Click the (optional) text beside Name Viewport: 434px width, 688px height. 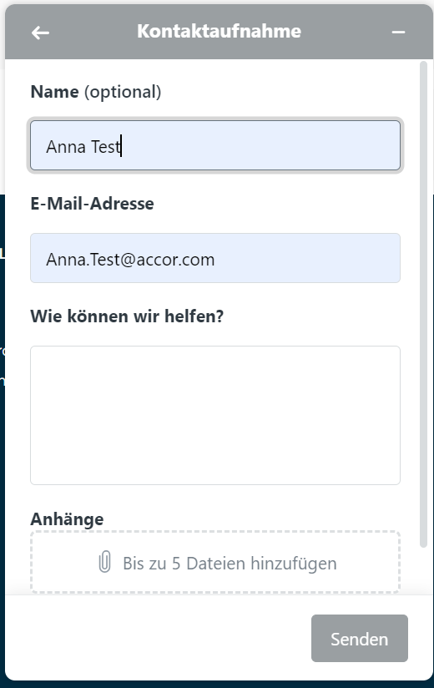pyautogui.click(x=123, y=92)
